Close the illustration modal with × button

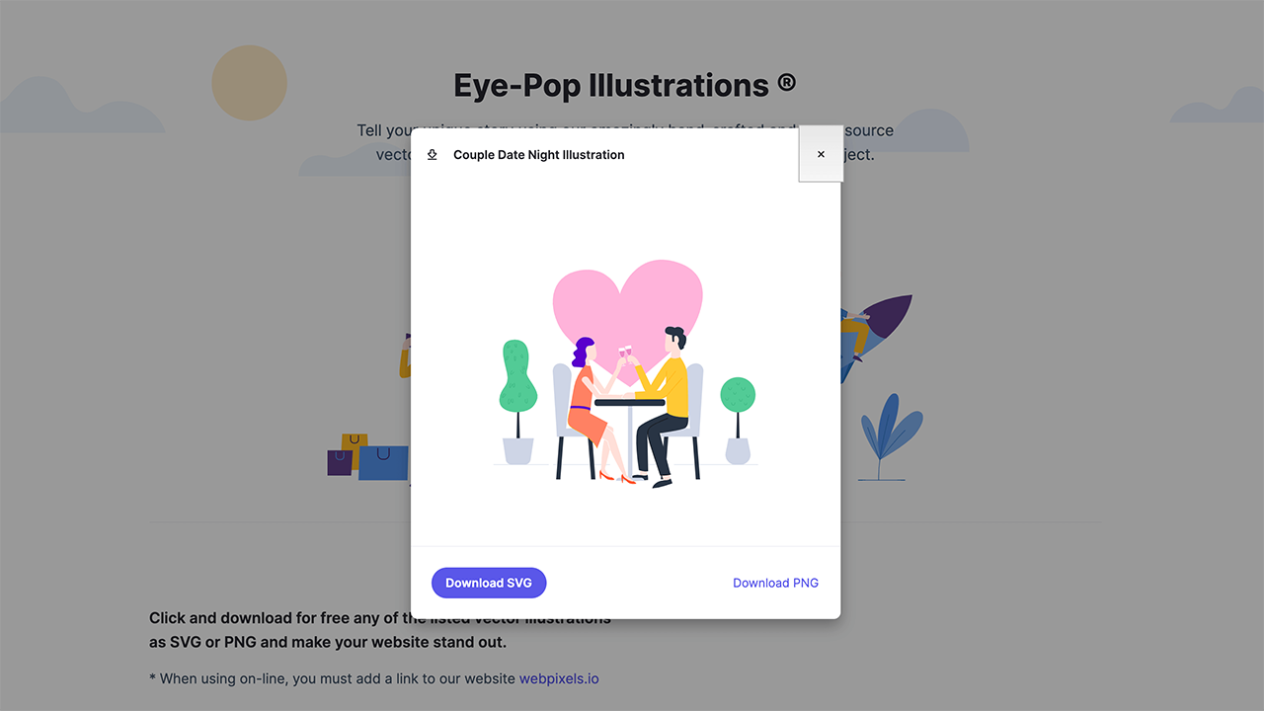(821, 154)
